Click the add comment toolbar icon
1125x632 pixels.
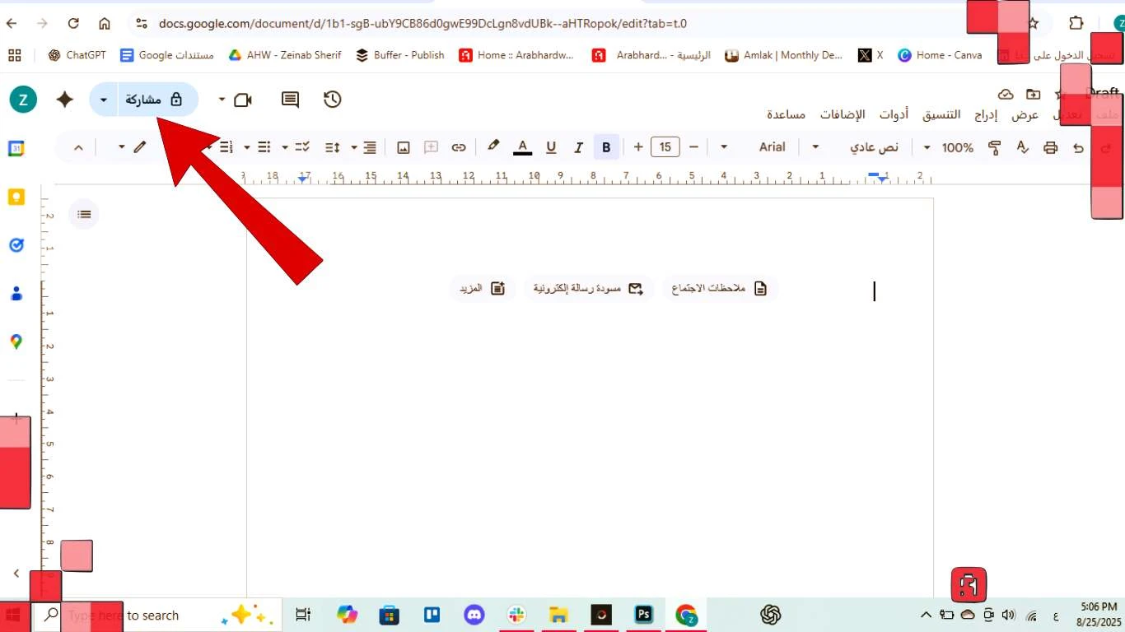[431, 147]
